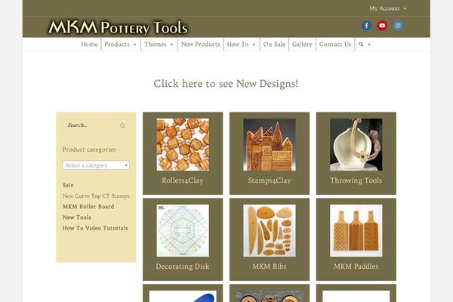This screenshot has height=302, width=453.
Task: Click the Themes menu label
Action: tap(156, 45)
